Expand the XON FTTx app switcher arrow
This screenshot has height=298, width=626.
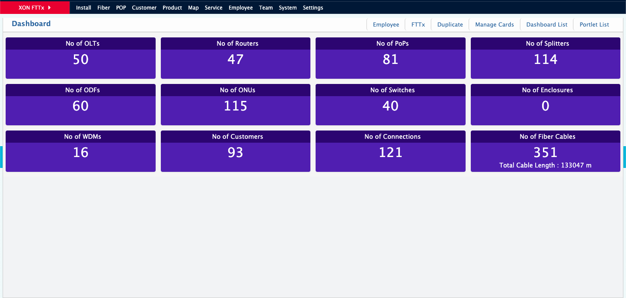pos(50,7)
